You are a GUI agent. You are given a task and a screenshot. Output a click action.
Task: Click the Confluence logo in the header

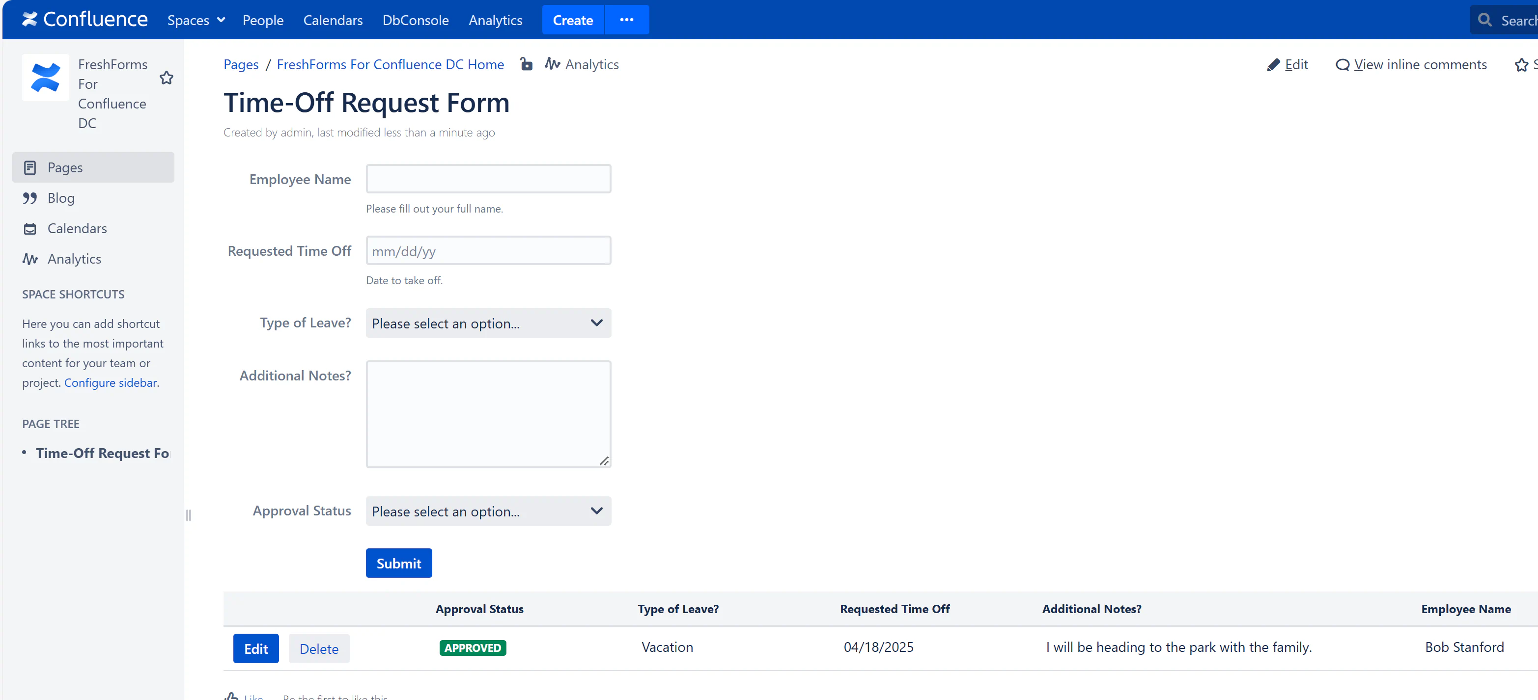coord(84,20)
